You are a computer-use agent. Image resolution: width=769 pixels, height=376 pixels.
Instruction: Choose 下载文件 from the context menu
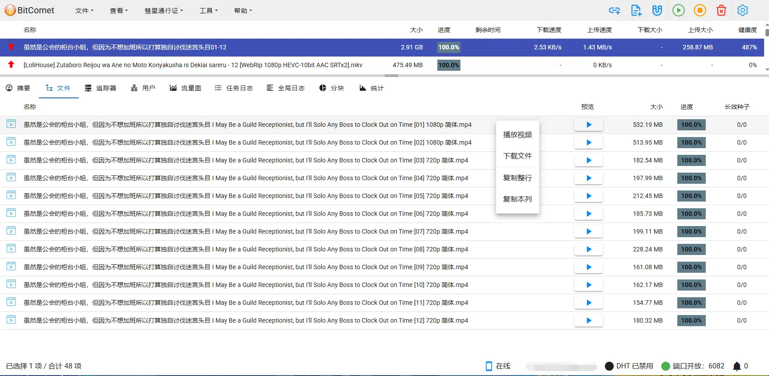(517, 156)
